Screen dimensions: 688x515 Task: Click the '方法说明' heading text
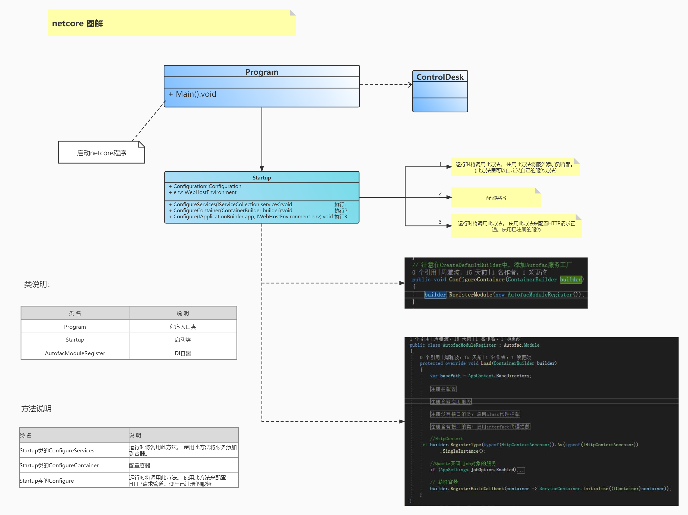pos(36,409)
